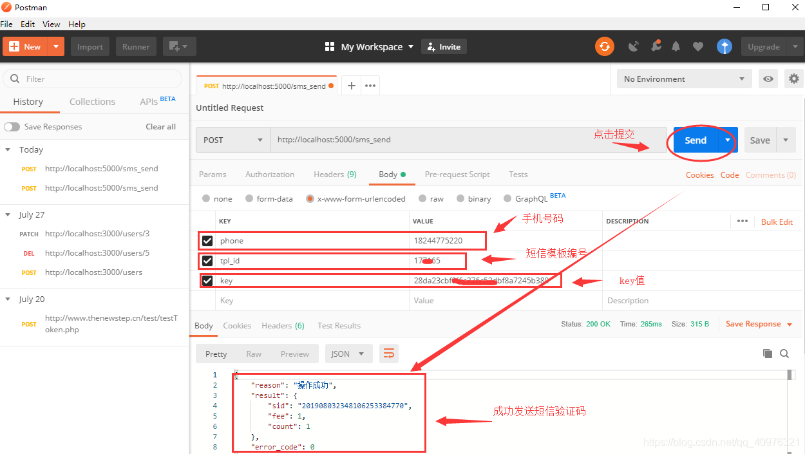The image size is (805, 454).
Task: Open the View menu
Action: 52,24
